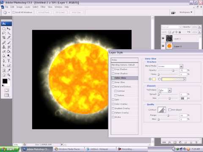Toggle the Outer Glow style checkbox
This screenshot has width=203, height=152.
tap(113, 78)
